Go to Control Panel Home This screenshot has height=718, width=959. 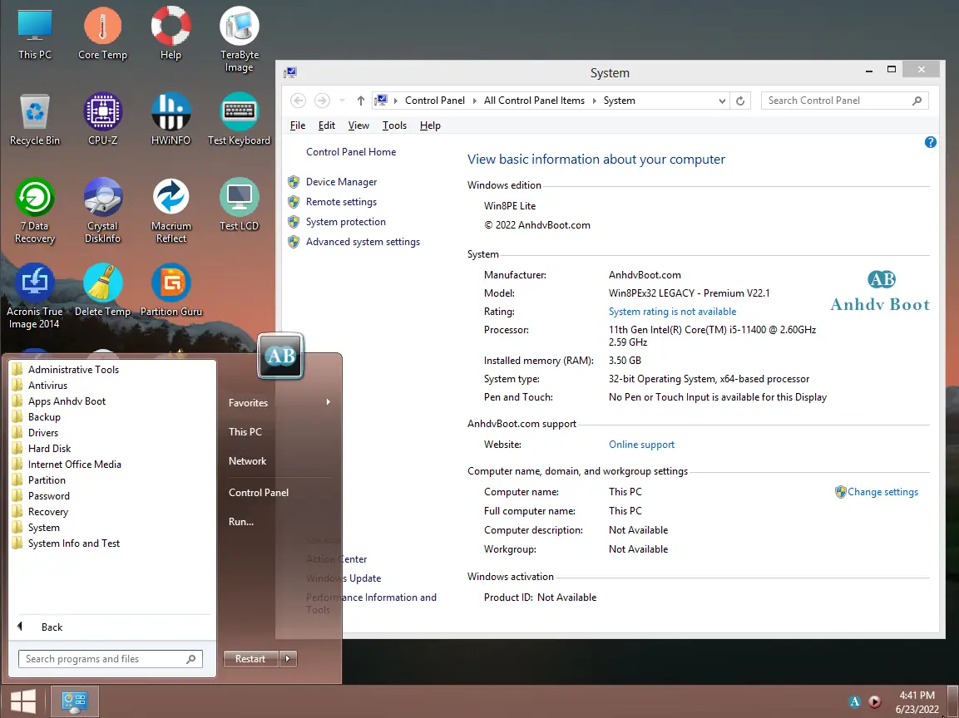[351, 152]
